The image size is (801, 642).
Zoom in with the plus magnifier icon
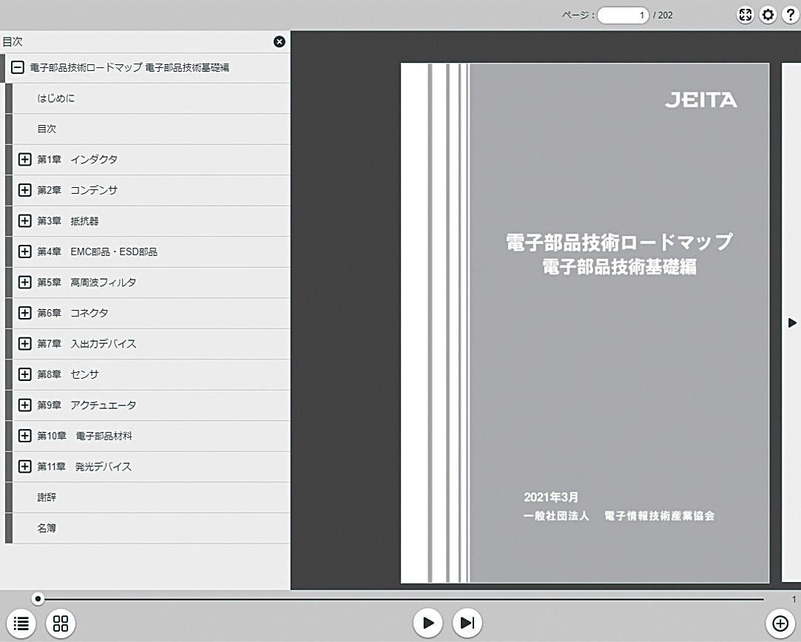tap(780, 623)
